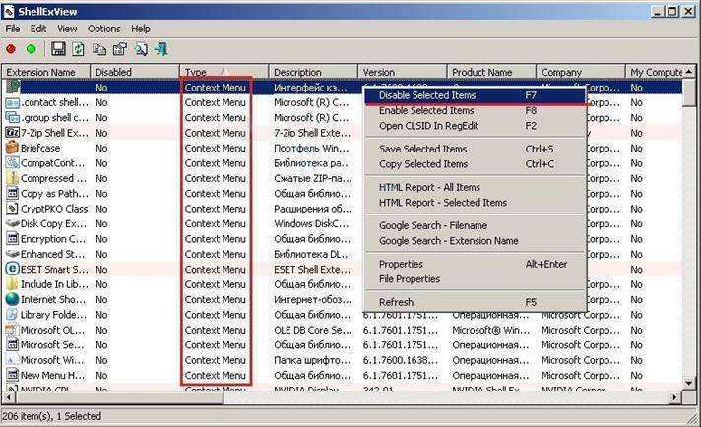
Task: Choose Copy Selected Items from context menu
Action: 476,164
